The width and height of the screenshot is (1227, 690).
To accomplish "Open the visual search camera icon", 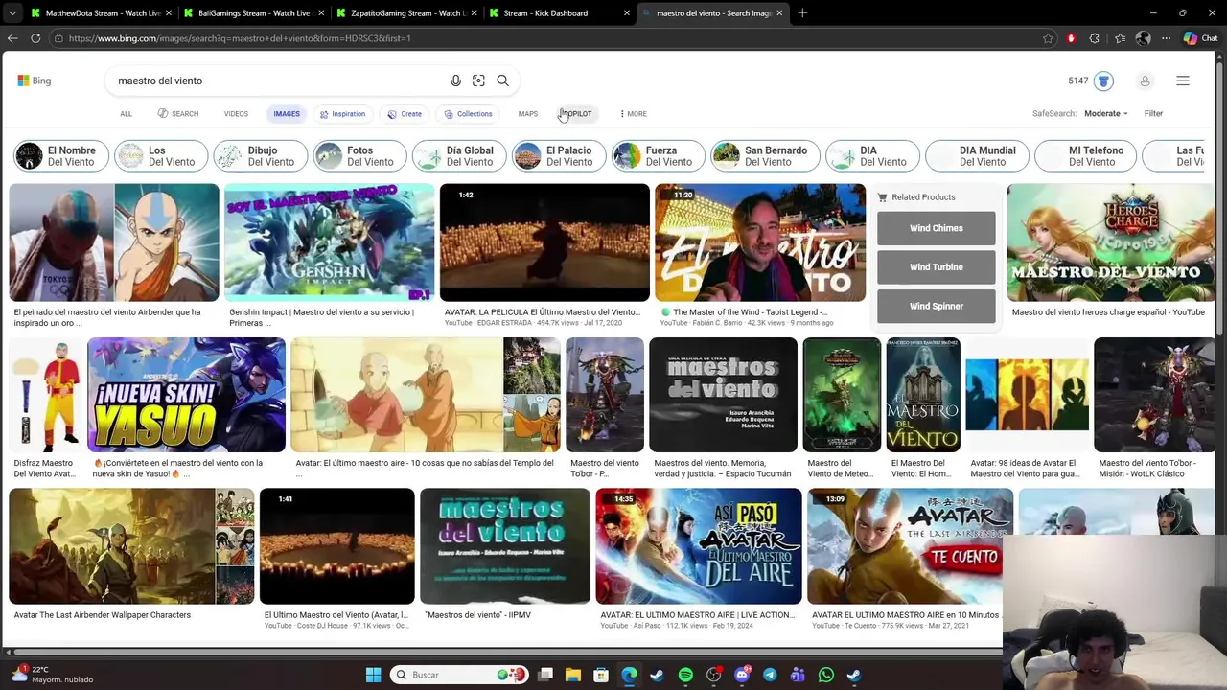I will click(x=478, y=80).
